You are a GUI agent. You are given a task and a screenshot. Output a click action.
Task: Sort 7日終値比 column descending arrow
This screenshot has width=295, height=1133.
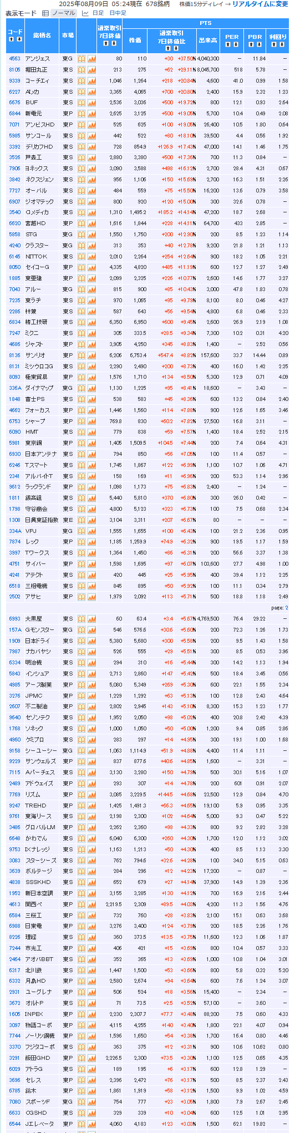(176, 48)
